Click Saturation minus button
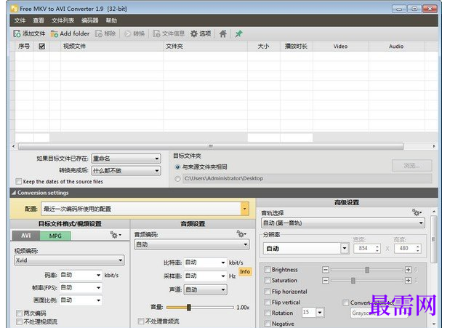Screen dimensions: 450x328 [326, 280]
